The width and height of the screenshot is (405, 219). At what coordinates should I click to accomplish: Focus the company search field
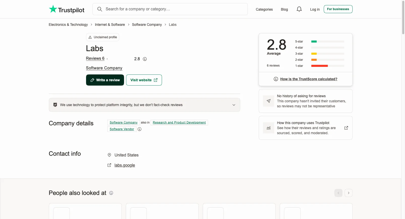click(170, 9)
